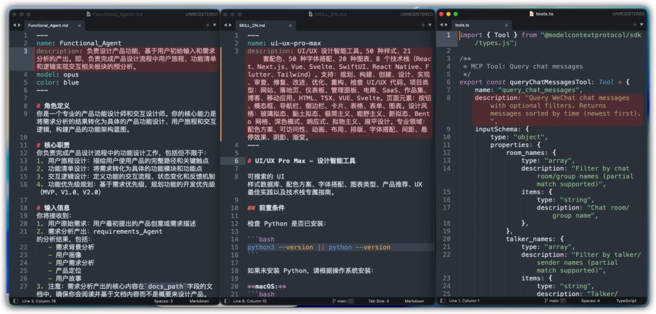
Task: Go to previous tab in Functional_Agent.md window
Action: [14, 25]
